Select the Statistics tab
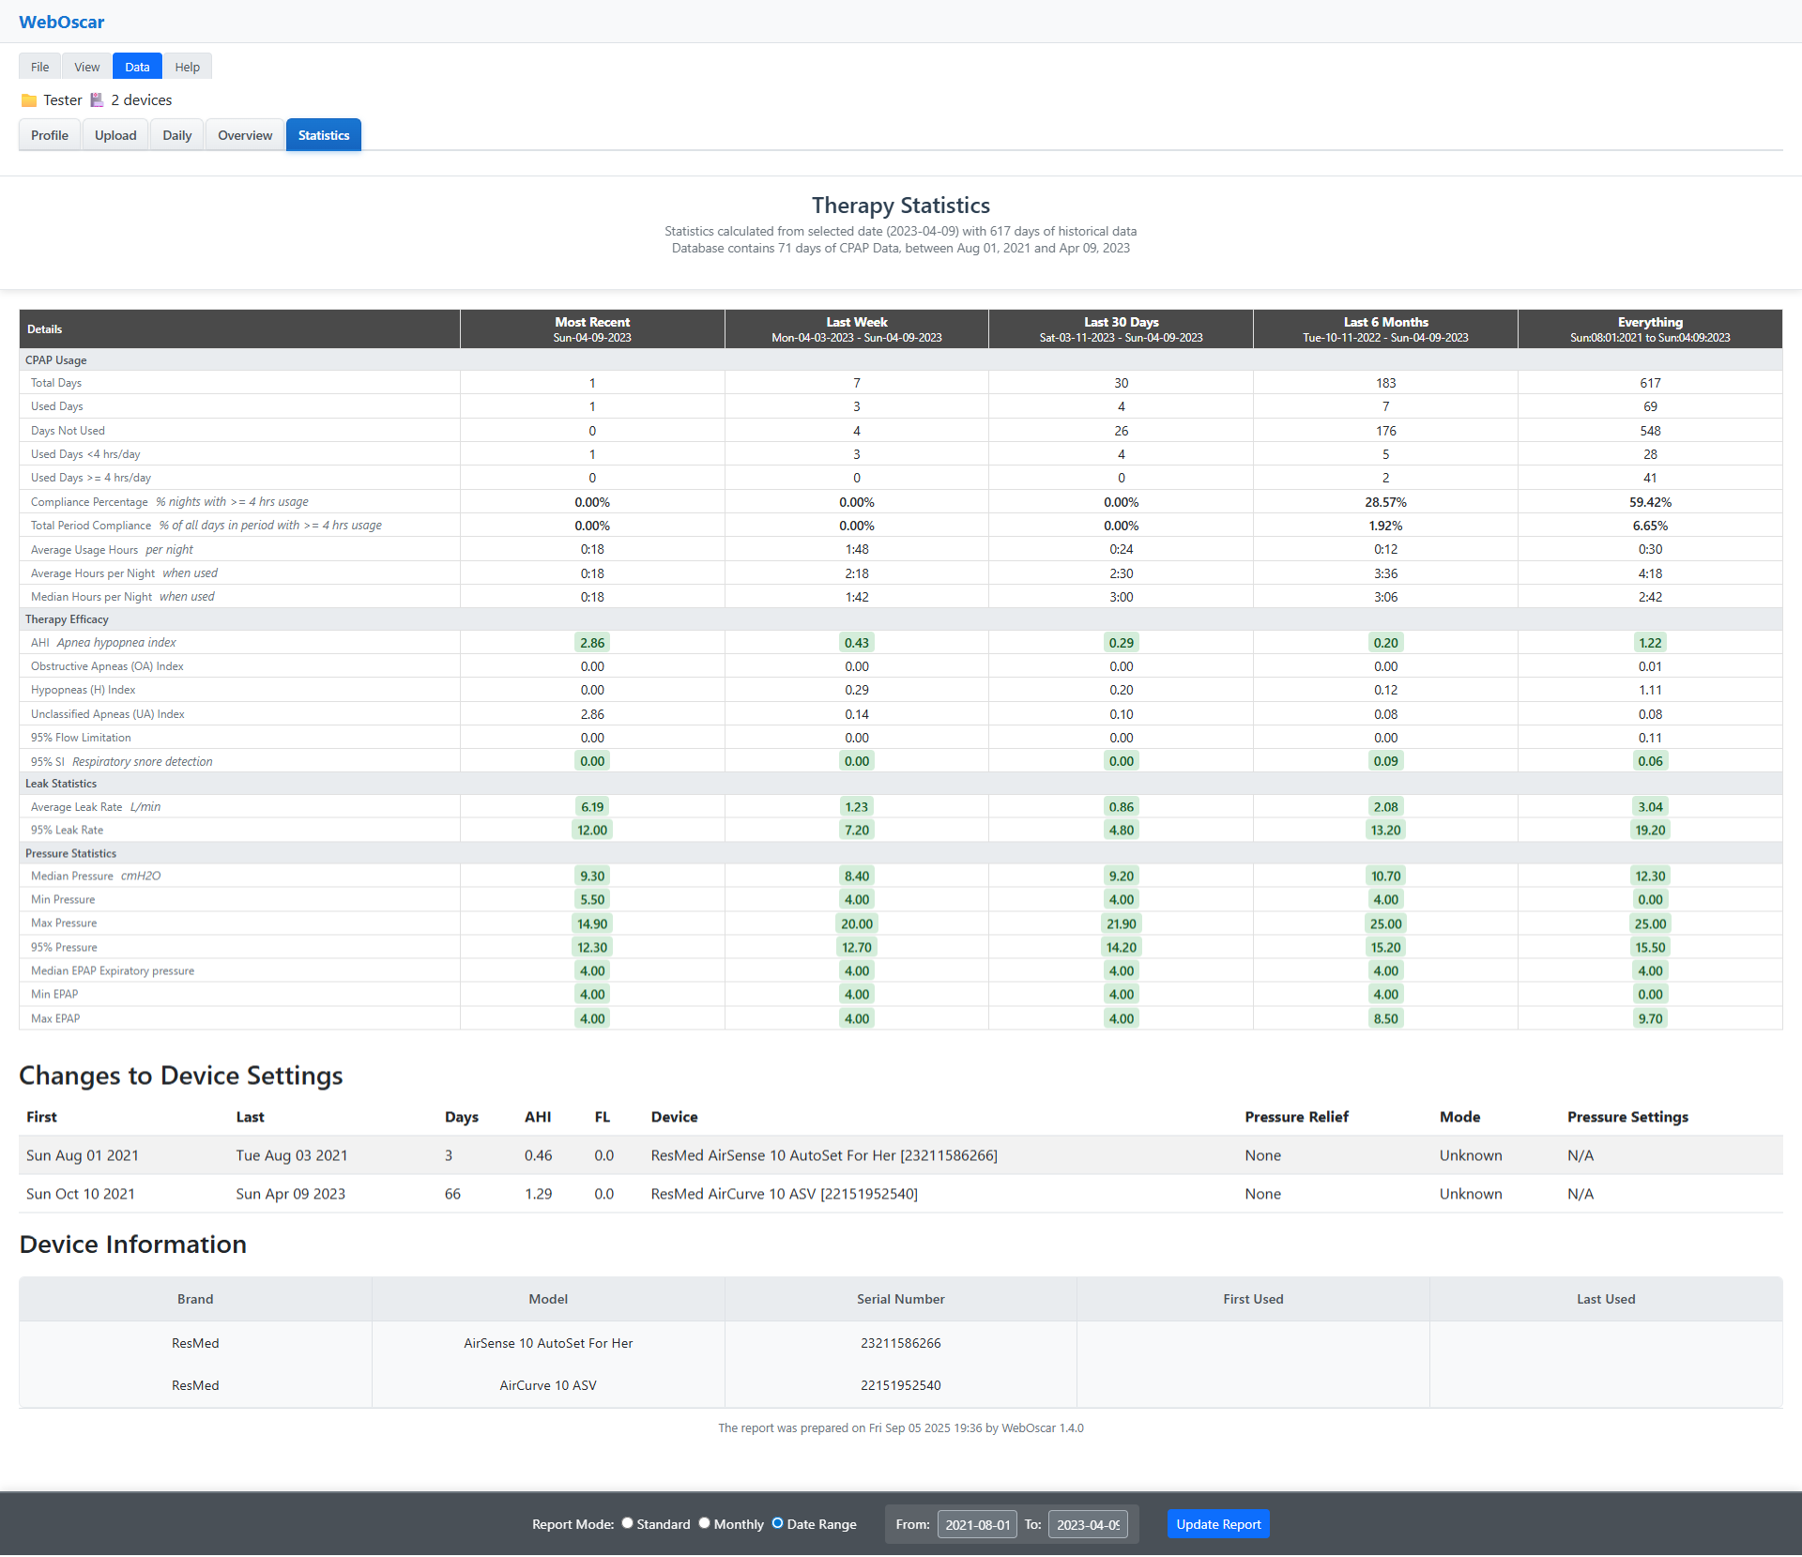Viewport: 1802px width, 1557px height. tap(324, 135)
